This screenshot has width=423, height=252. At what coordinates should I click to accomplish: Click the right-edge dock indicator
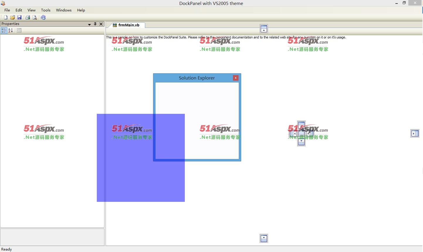(415, 133)
